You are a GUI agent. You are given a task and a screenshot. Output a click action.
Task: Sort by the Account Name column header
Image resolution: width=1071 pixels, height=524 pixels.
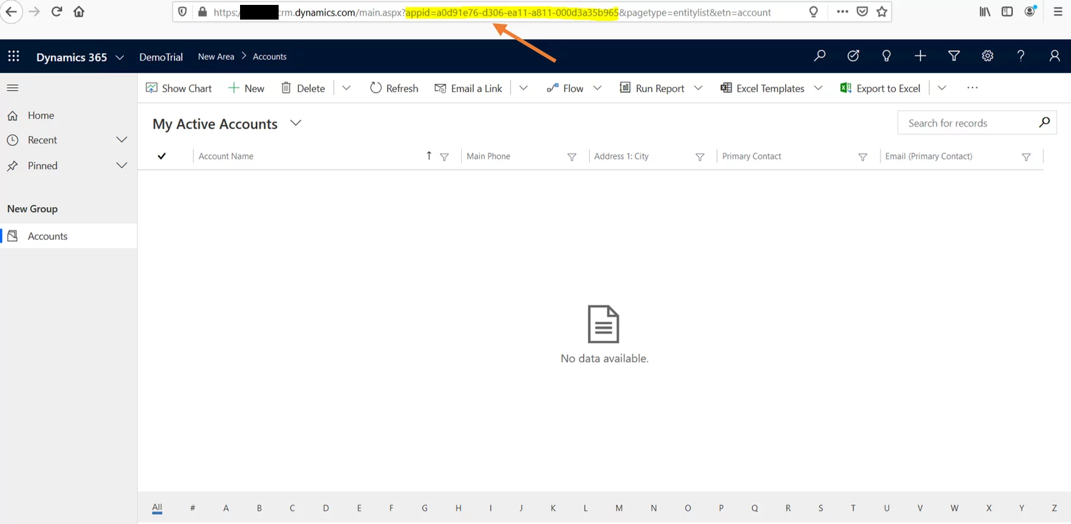[226, 156]
